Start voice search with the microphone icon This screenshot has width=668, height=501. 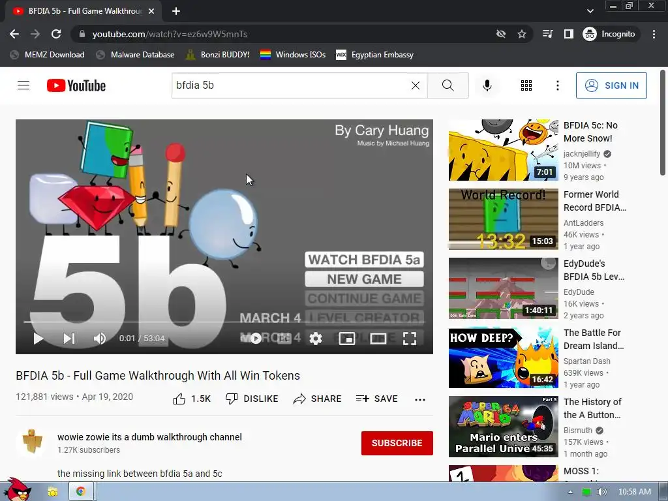click(x=487, y=85)
